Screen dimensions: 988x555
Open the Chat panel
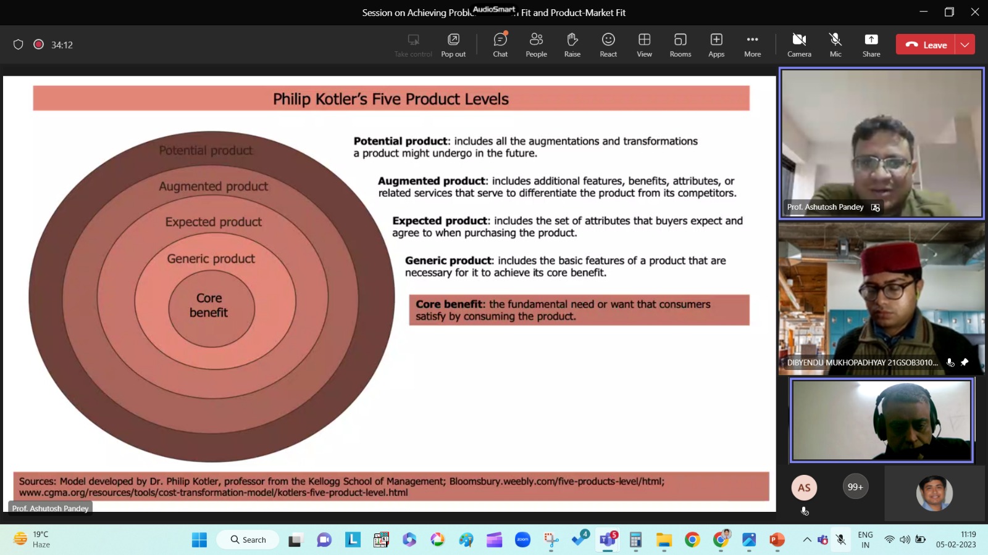click(x=500, y=45)
